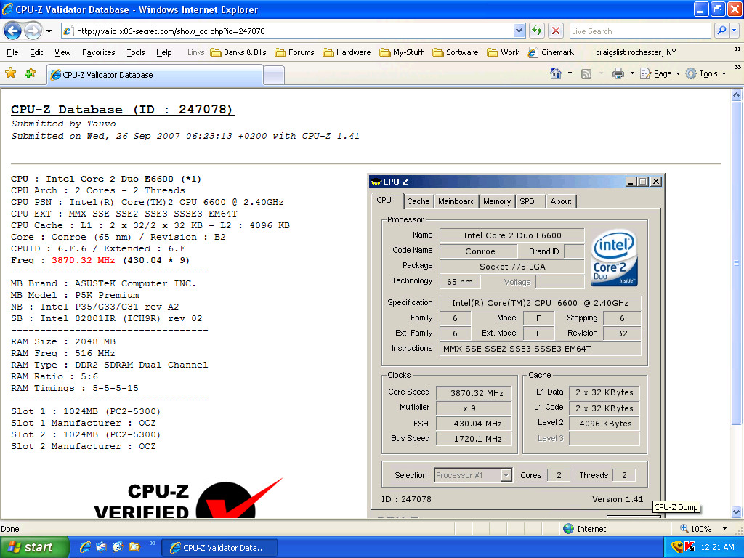Switch to CPU-Z Memory tab
This screenshot has width=744, height=558.
point(497,201)
